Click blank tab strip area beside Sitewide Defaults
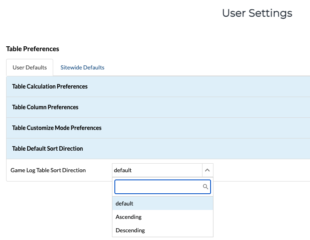 pos(203,67)
